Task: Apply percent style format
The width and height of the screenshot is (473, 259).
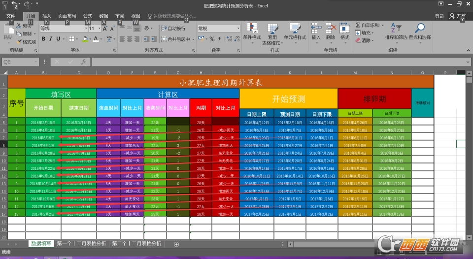Action: point(212,39)
